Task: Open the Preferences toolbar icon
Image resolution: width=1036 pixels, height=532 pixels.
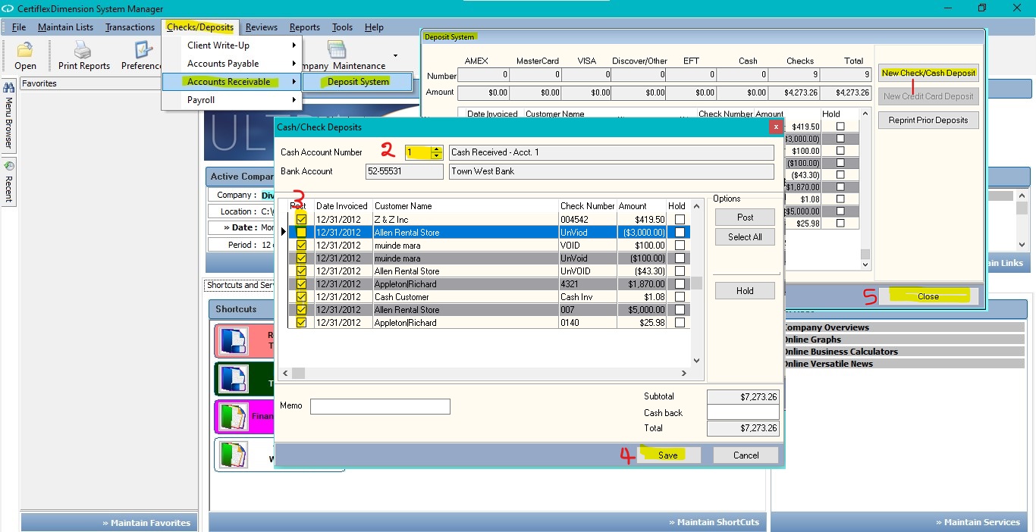Action: click(x=143, y=50)
